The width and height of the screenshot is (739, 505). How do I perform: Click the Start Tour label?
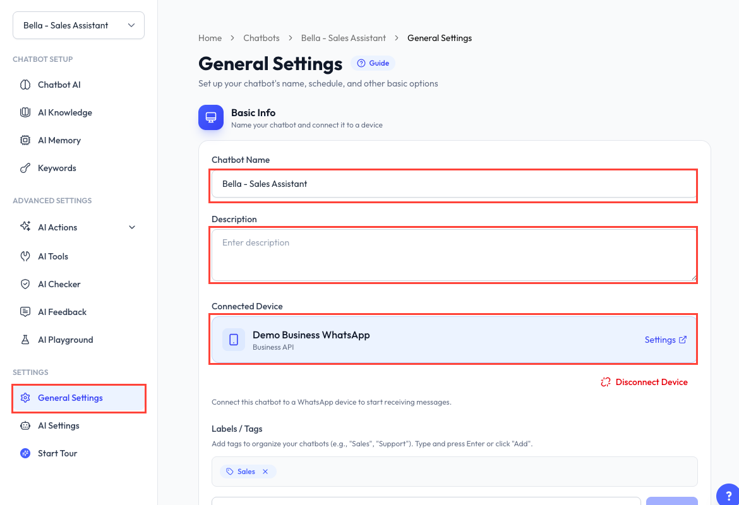point(57,453)
